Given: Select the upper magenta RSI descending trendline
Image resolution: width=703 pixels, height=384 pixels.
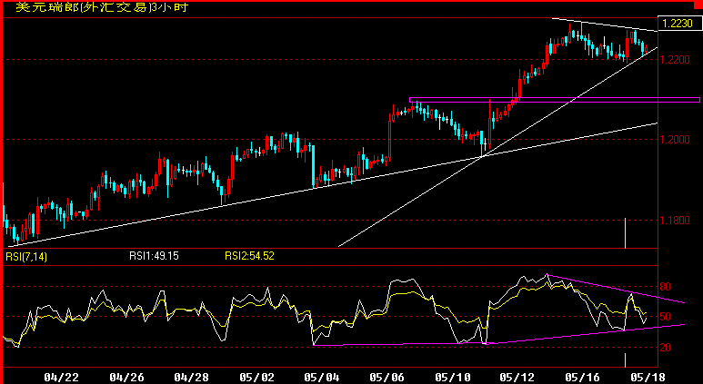Looking at the screenshot, I should tap(616, 289).
